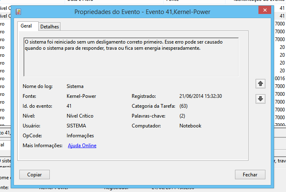Select the Nível Crítico value

80,116
